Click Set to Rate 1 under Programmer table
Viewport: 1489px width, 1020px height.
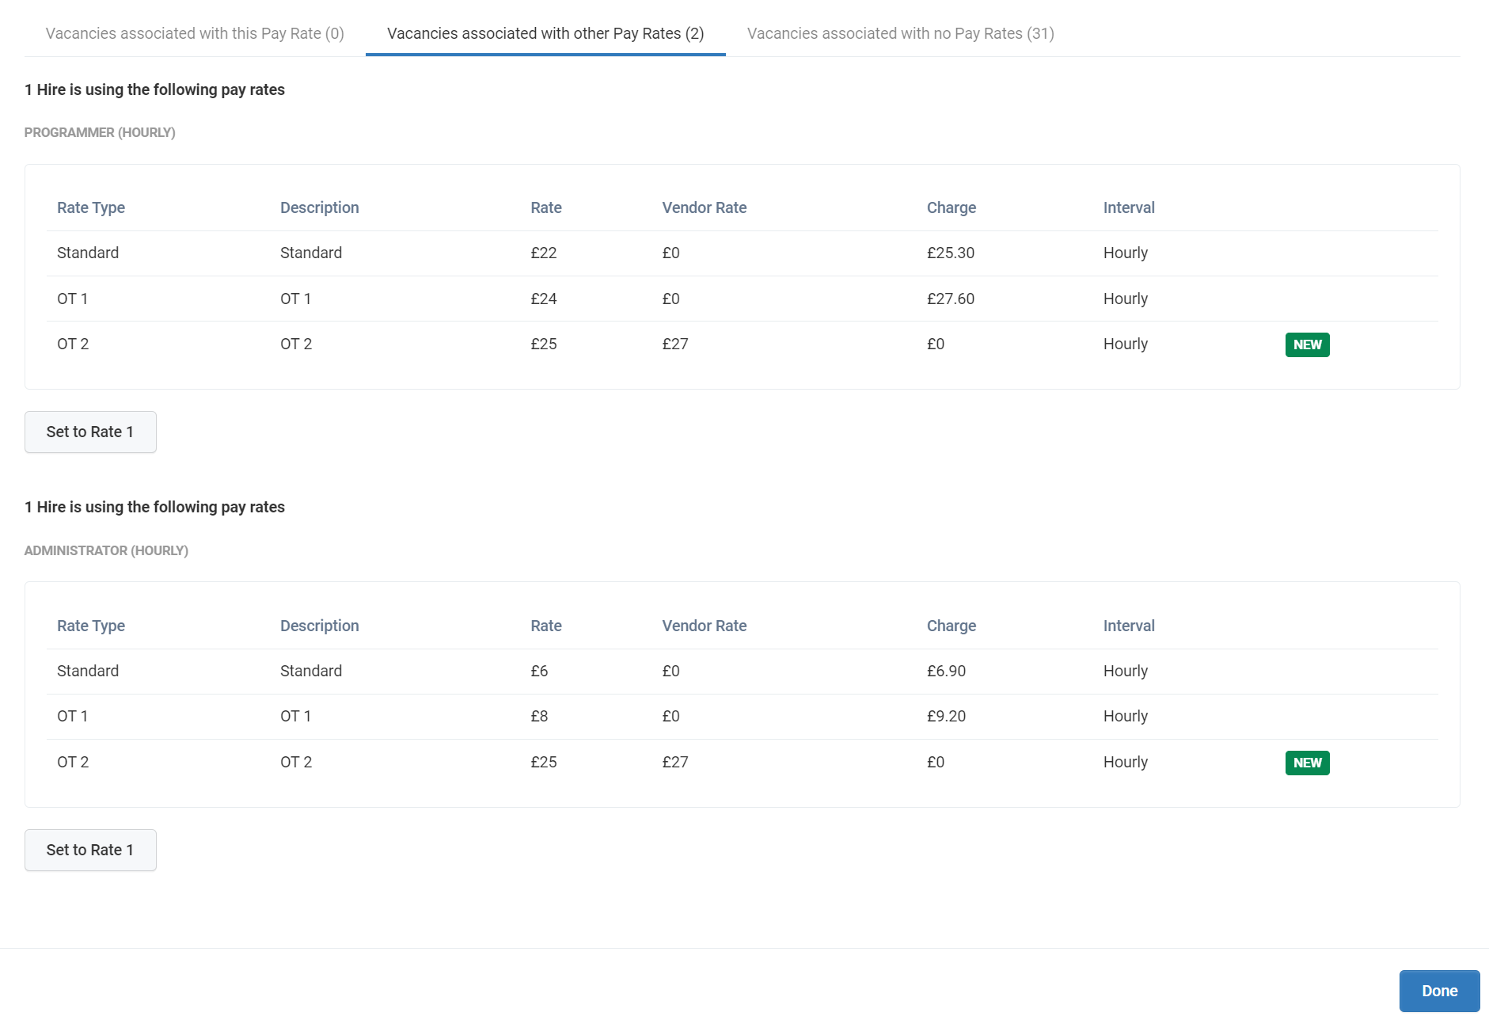pyautogui.click(x=90, y=432)
